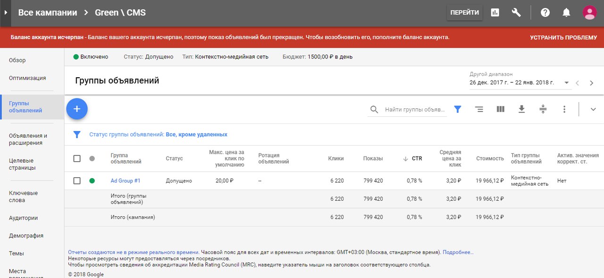Image resolution: width=604 pixels, height=278 pixels.
Task: Open the notifications bell
Action: (x=566, y=13)
